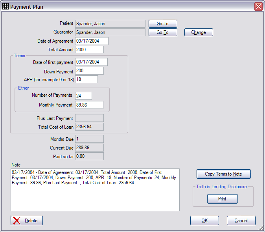Cancel the payment plan dialog
This screenshot has width=265, height=232.
(x=241, y=221)
